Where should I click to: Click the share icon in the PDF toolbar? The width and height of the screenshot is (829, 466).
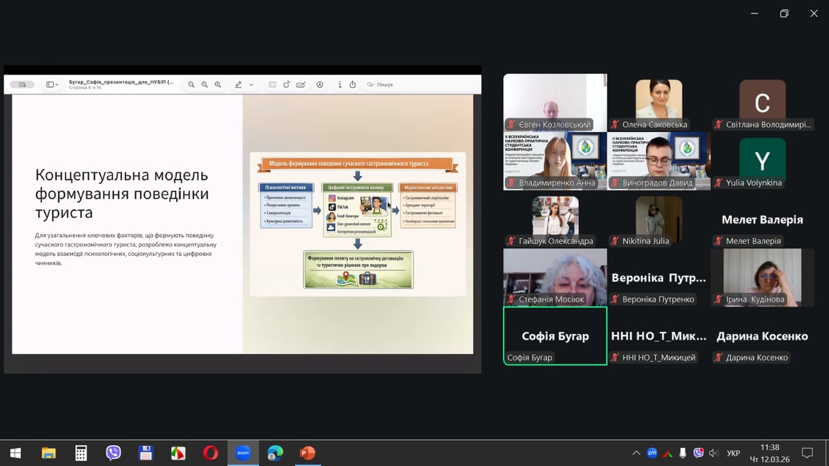(x=352, y=85)
